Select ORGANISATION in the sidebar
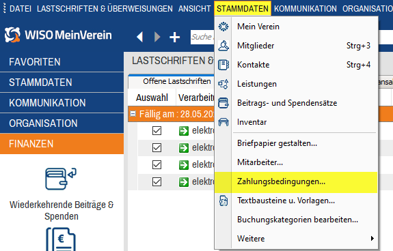This screenshot has width=393, height=251. pos(62,123)
